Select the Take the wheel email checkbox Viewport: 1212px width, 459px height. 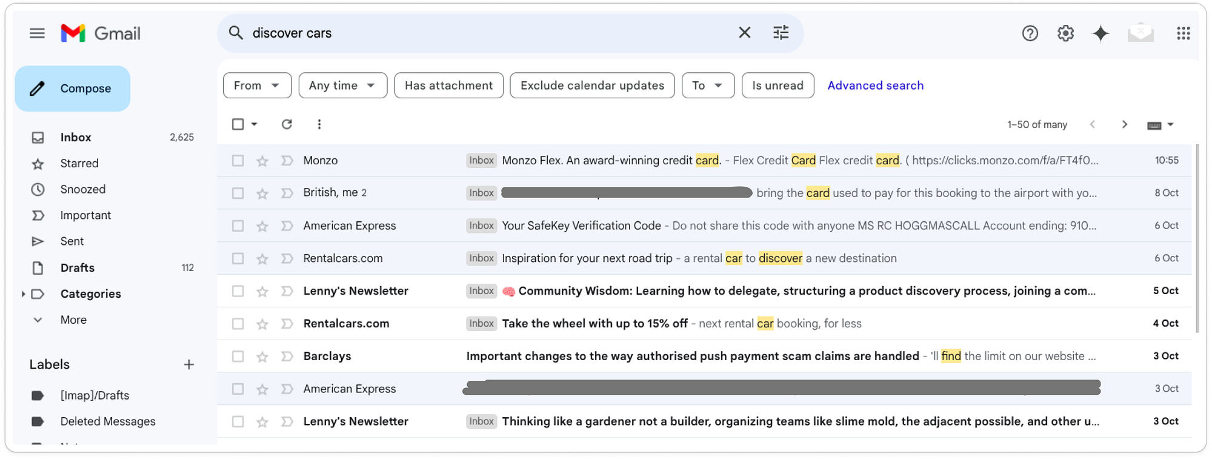coord(238,324)
